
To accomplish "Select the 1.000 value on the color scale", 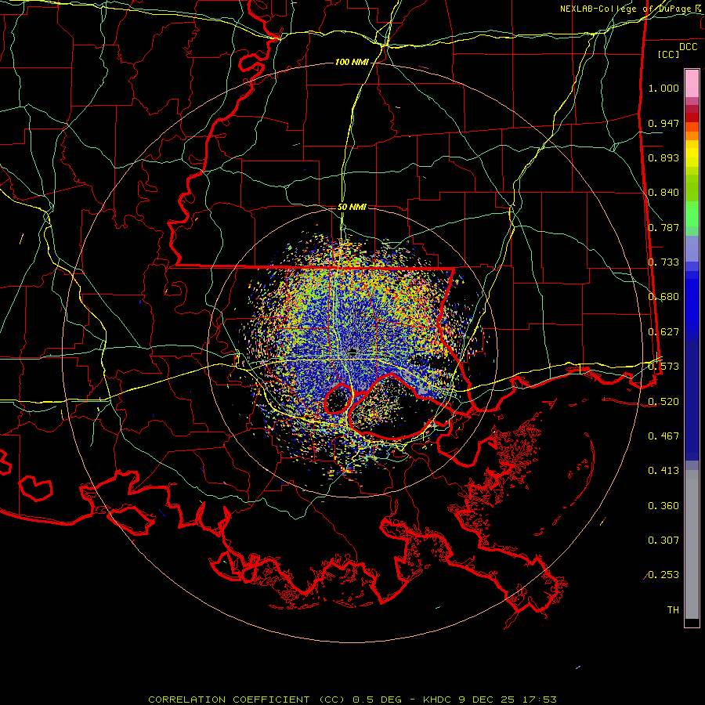I will click(x=663, y=88).
